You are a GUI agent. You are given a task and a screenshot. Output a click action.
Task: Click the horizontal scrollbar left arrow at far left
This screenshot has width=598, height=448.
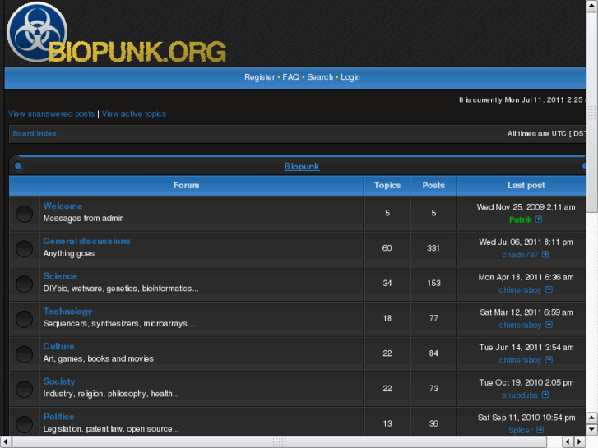pyautogui.click(x=6, y=442)
